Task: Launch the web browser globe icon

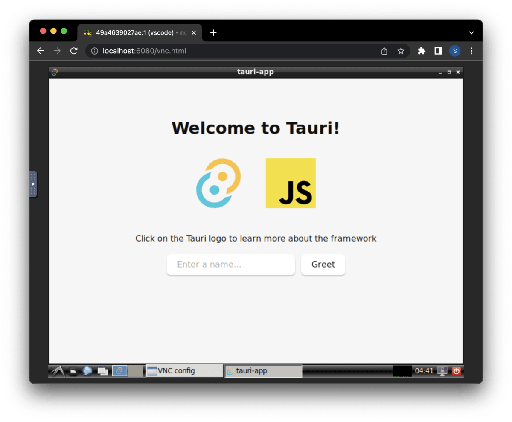Action: pos(87,371)
